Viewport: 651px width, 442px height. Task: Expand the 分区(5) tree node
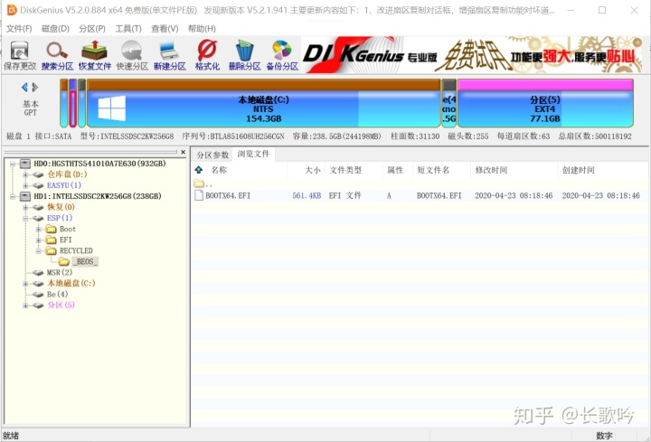[x=25, y=305]
